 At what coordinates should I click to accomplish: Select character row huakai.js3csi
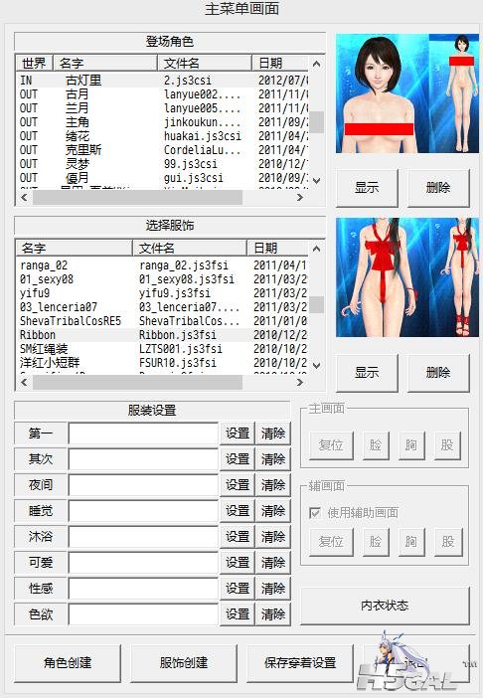[x=162, y=136]
